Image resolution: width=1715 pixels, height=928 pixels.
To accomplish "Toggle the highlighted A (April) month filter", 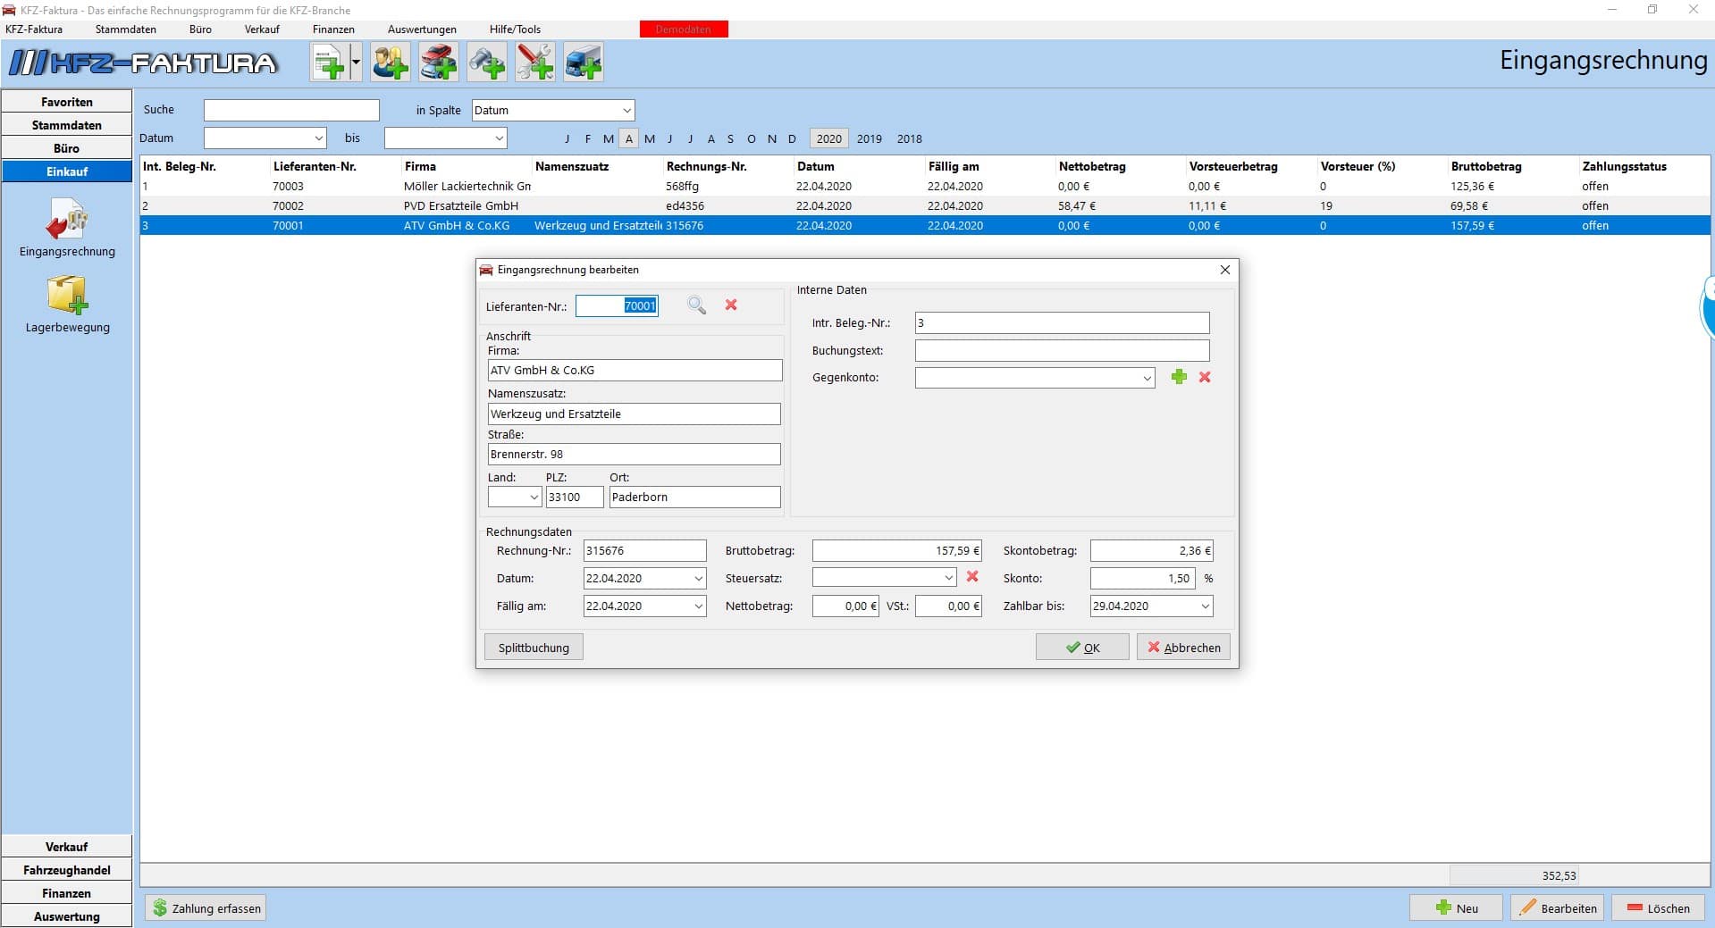I will 629,138.
